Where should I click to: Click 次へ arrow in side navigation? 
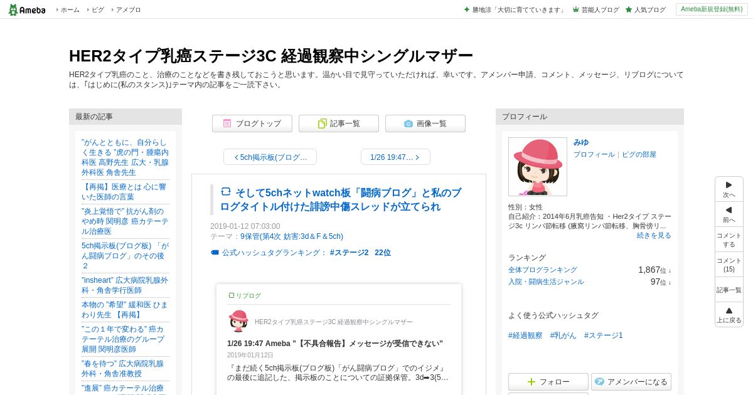[729, 189]
